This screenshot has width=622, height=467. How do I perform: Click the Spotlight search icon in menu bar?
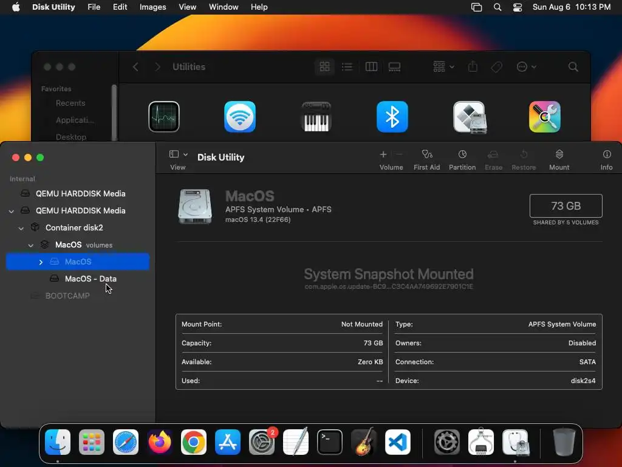pyautogui.click(x=497, y=7)
